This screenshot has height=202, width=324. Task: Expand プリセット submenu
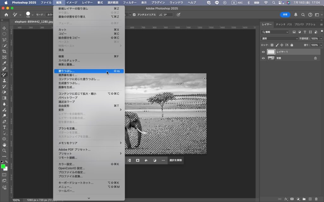pyautogui.click(x=89, y=154)
